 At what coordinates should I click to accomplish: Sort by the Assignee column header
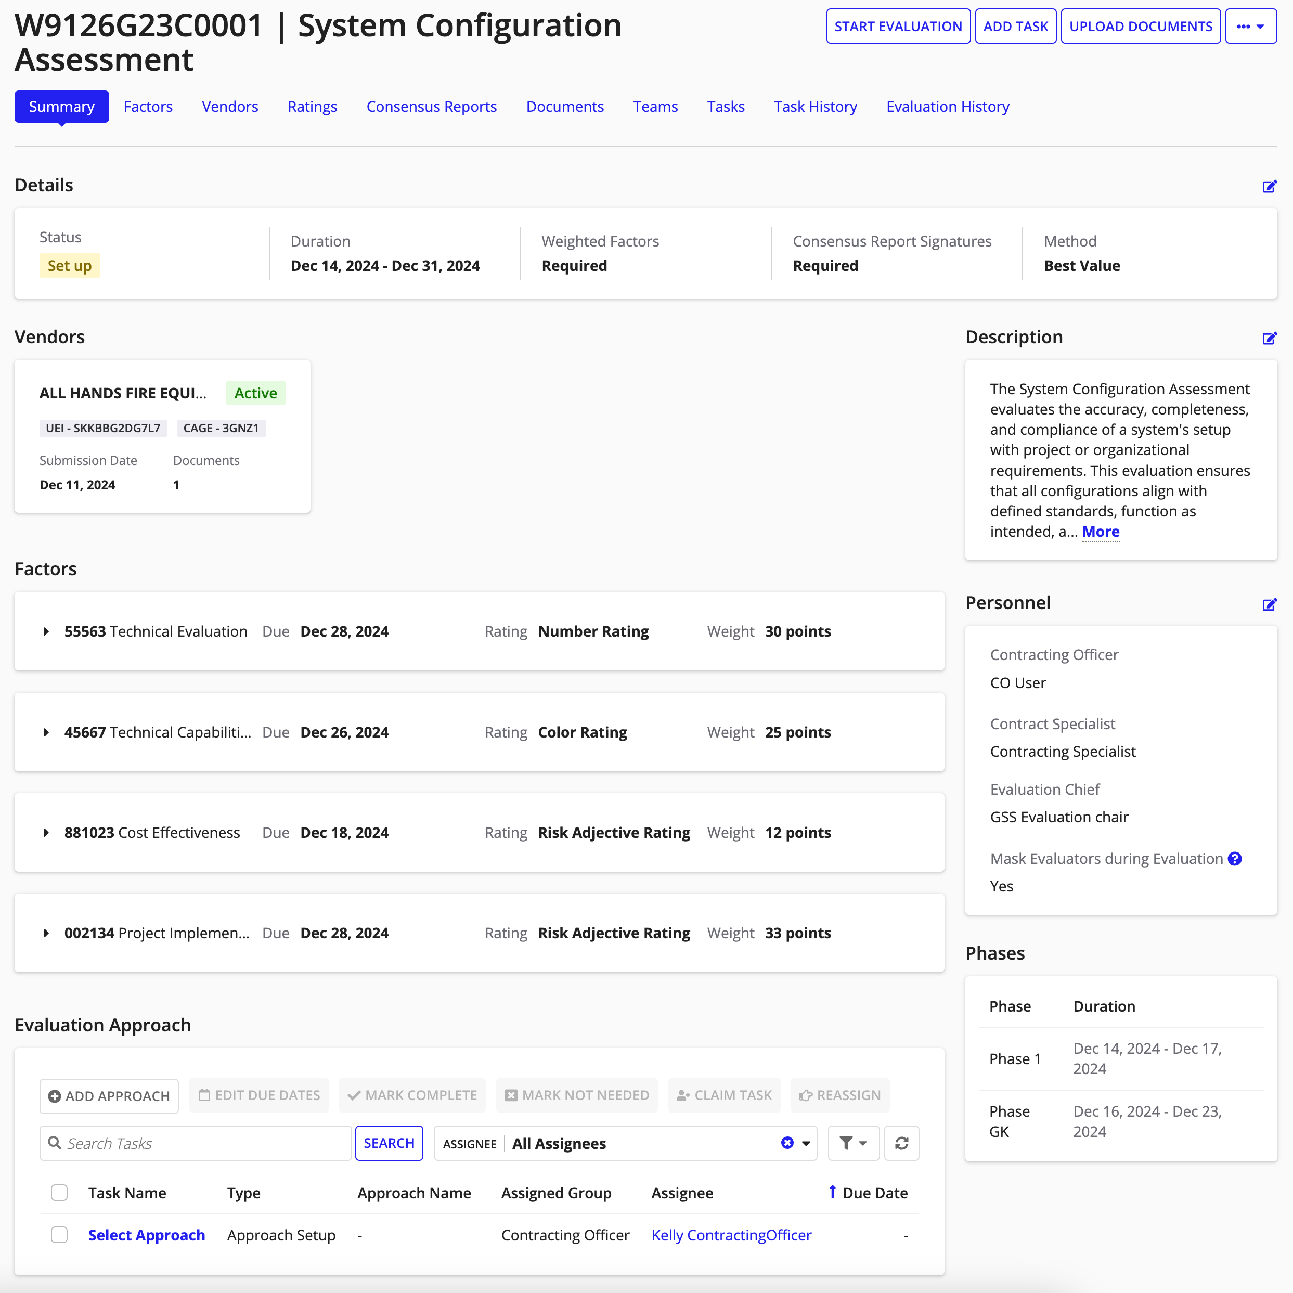682,1193
